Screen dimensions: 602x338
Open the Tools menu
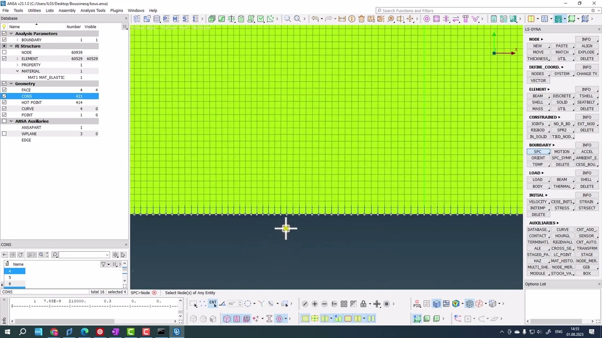click(18, 10)
